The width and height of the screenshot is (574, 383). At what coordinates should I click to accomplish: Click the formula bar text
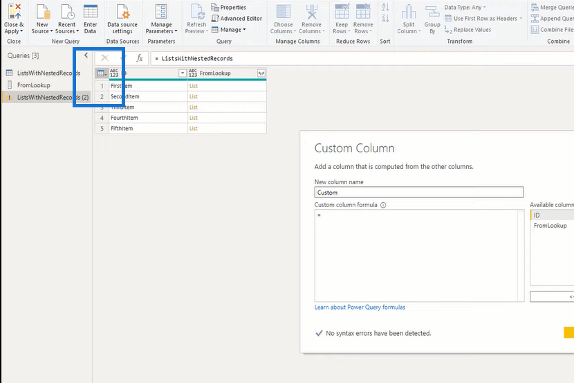(197, 58)
